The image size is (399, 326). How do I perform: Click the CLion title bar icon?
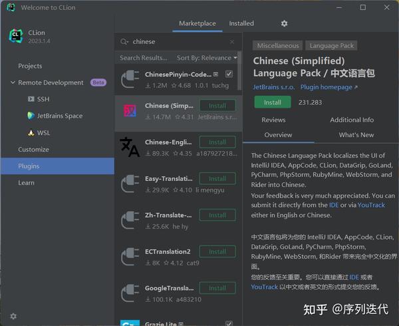11,7
